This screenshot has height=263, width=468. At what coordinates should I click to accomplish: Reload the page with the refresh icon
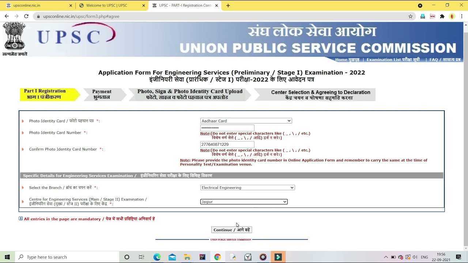(26, 16)
